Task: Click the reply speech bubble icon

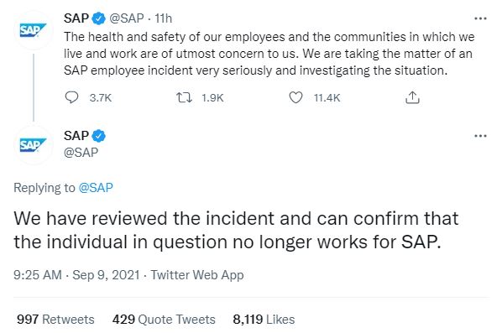Action: coord(71,97)
